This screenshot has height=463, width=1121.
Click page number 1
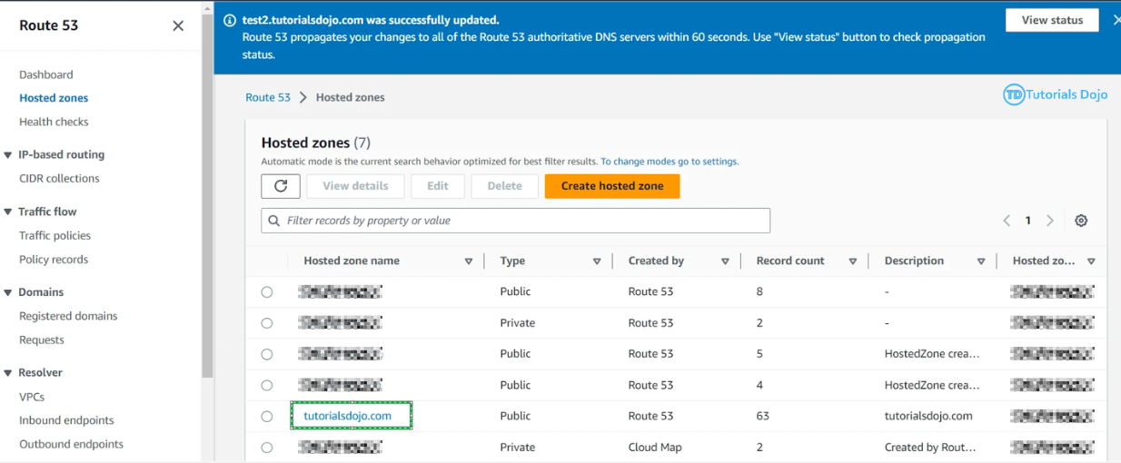(x=1028, y=221)
